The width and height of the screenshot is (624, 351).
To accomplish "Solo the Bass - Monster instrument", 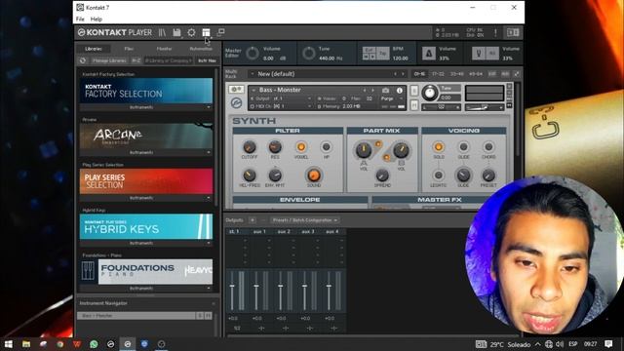I will [x=414, y=91].
